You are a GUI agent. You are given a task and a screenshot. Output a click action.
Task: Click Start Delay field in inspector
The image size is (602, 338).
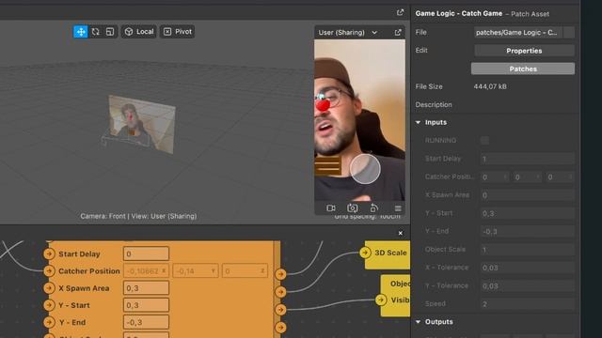527,159
